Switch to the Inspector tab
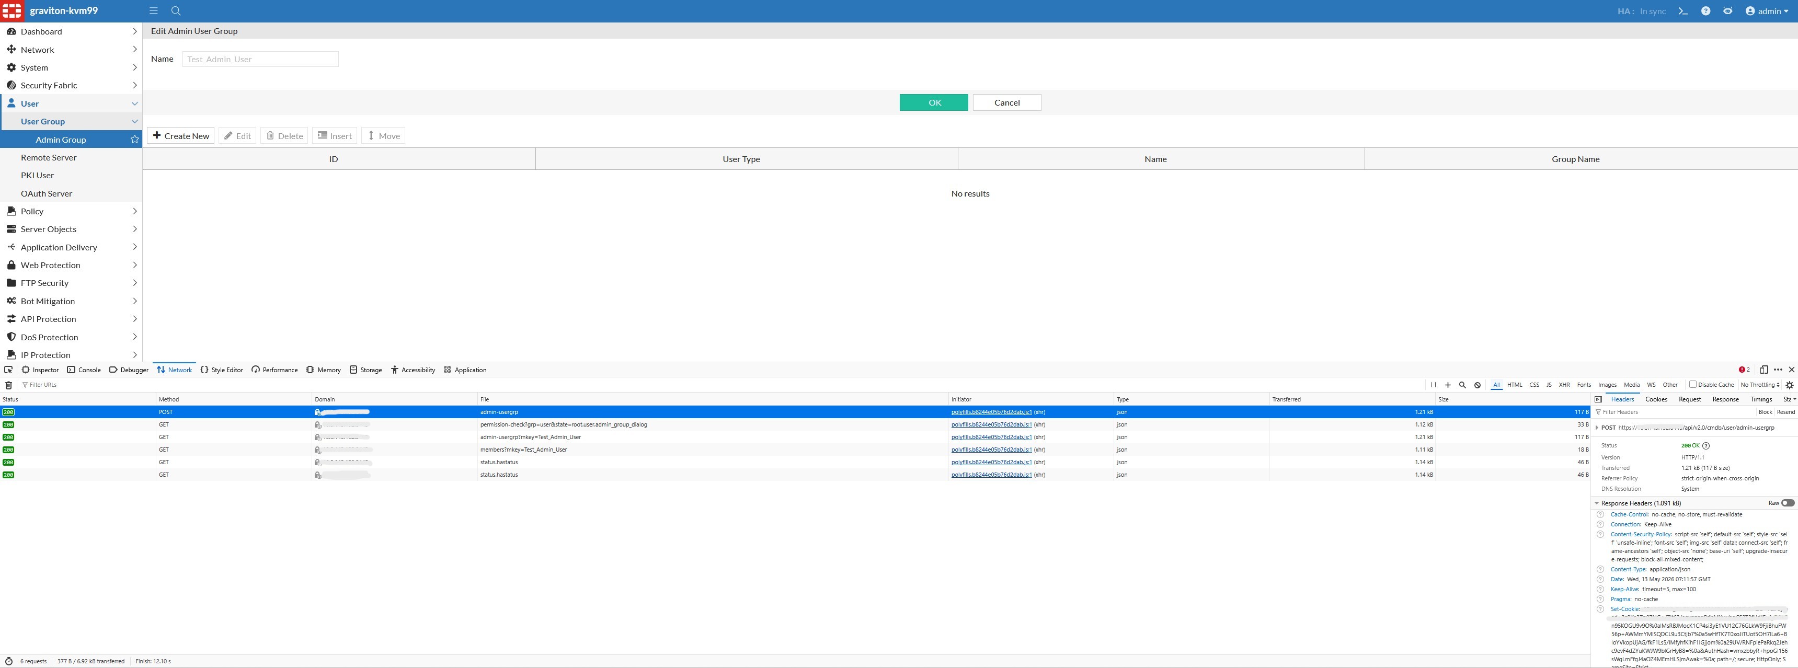Screen dimensions: 1798x668 (x=40, y=370)
